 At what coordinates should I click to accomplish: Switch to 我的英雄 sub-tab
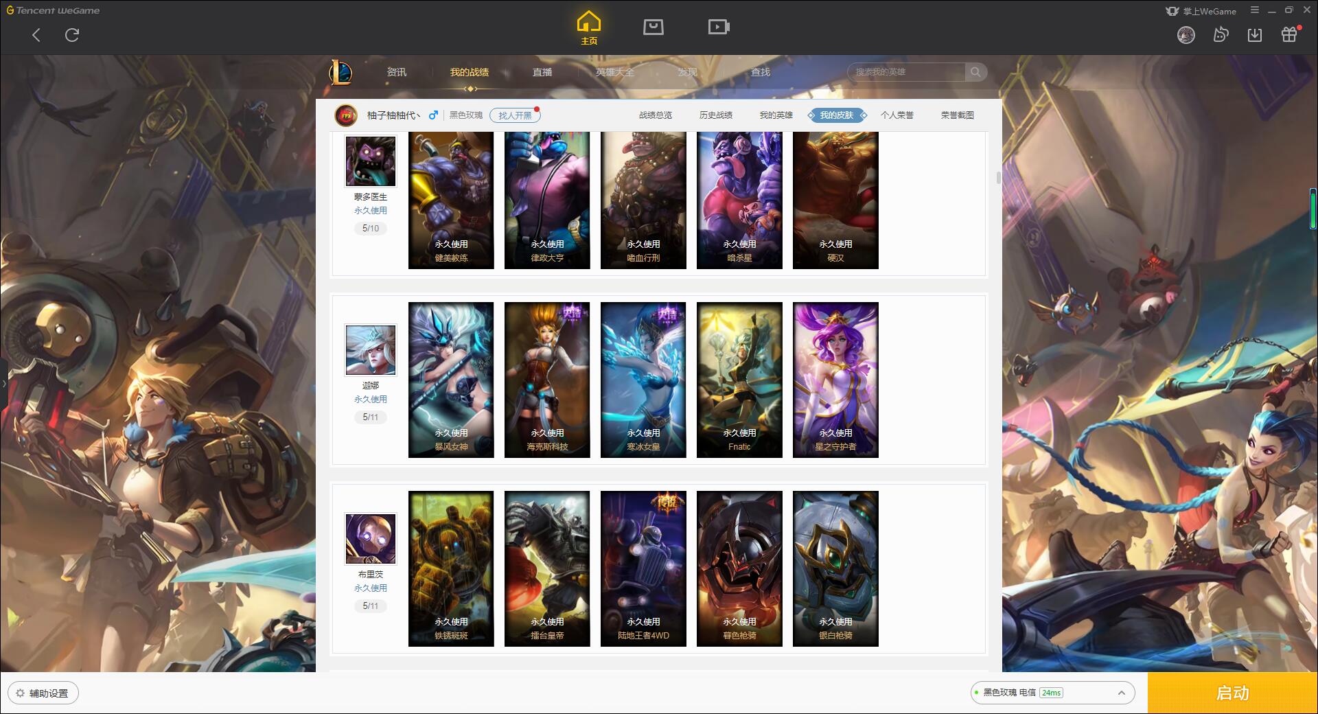[x=776, y=115]
